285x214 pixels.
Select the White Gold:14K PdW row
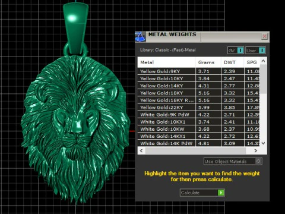click(x=198, y=143)
